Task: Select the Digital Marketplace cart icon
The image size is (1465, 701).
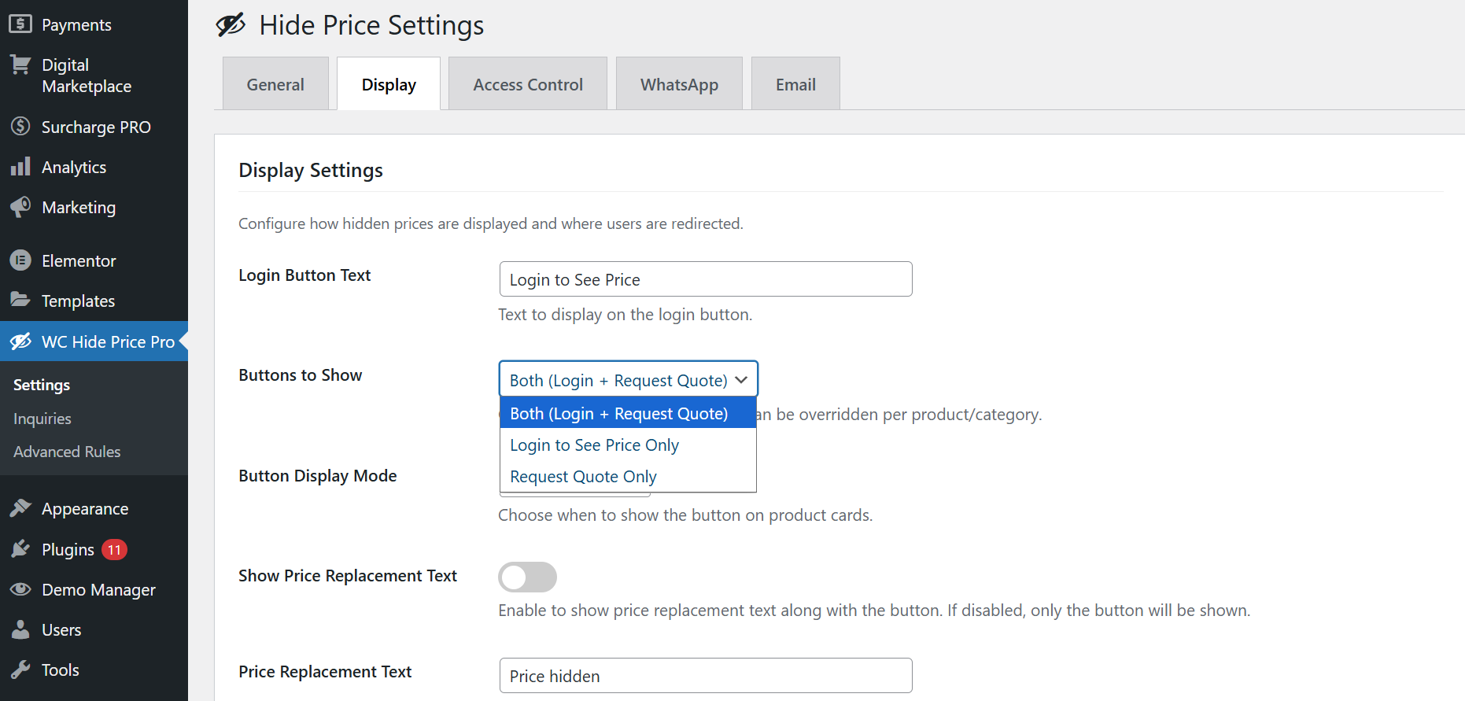Action: pos(21,66)
